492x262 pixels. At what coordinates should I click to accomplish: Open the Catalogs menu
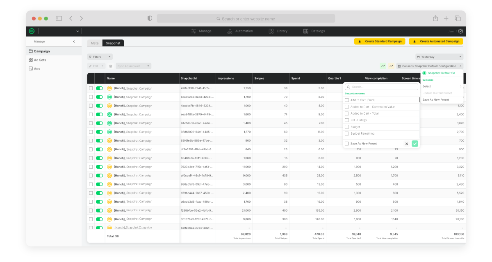click(x=314, y=31)
